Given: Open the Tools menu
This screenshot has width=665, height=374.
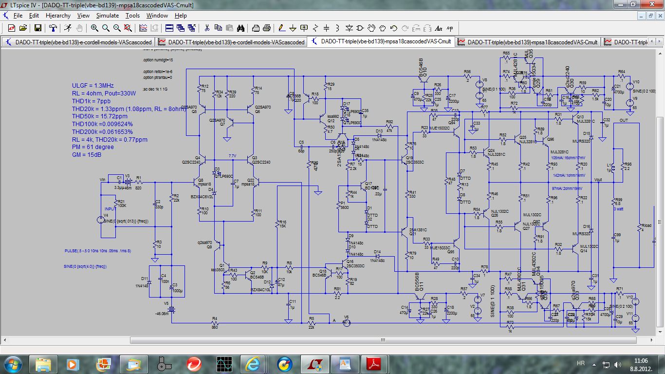Looking at the screenshot, I should [x=132, y=16].
